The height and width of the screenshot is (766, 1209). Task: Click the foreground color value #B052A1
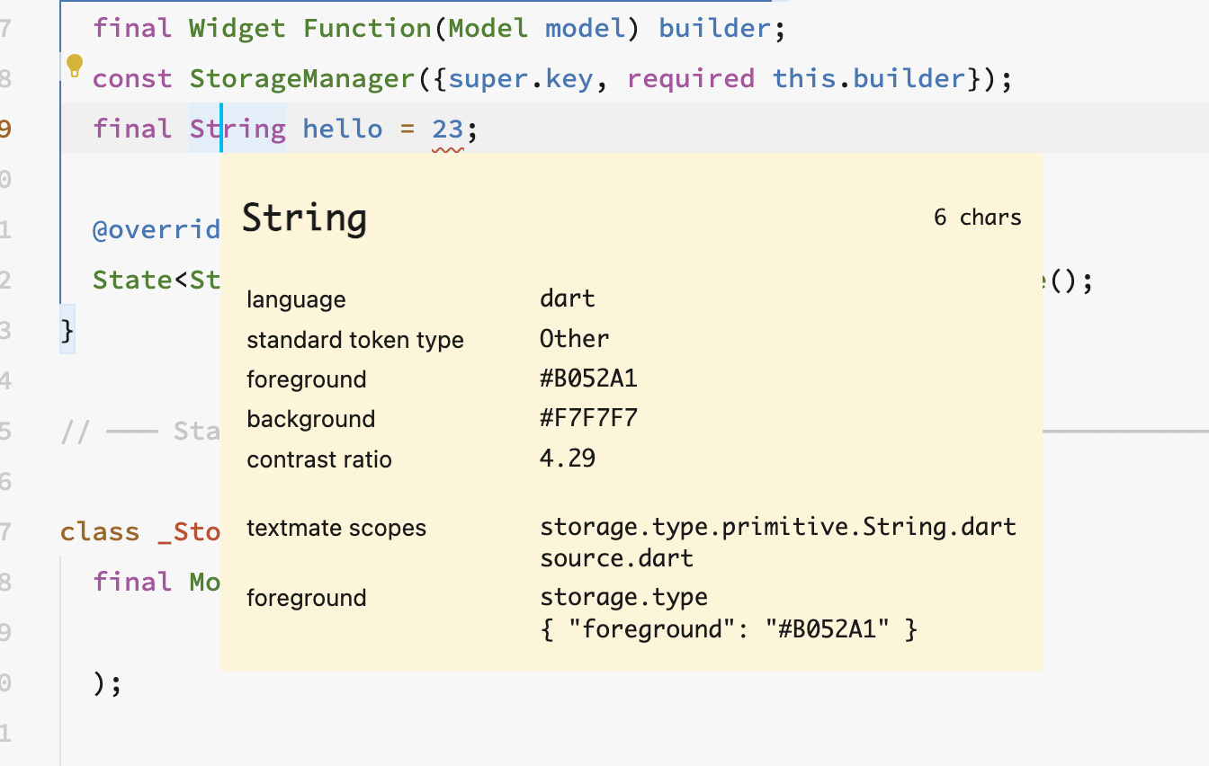point(588,379)
